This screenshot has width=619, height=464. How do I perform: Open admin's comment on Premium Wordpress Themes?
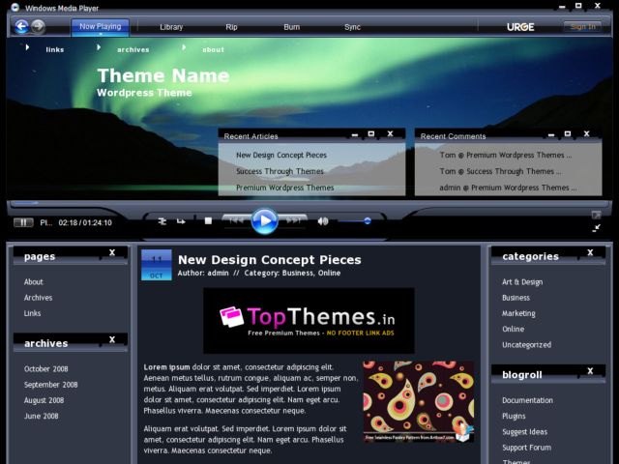pos(508,188)
